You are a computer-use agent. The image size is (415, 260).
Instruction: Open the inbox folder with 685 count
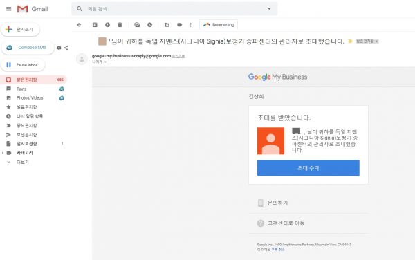[33, 80]
